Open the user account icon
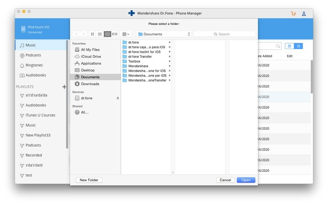Screen dimensions: 328x205 [x=304, y=14]
